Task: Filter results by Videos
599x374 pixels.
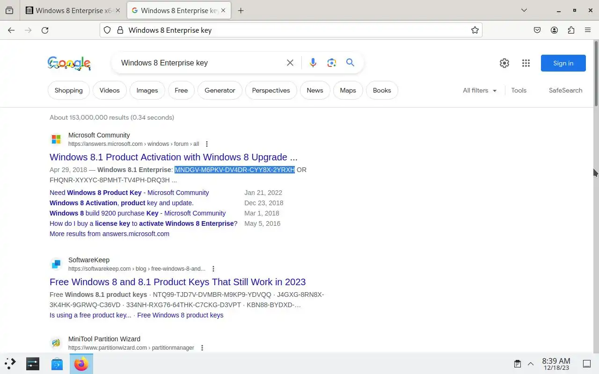Action: pyautogui.click(x=110, y=90)
